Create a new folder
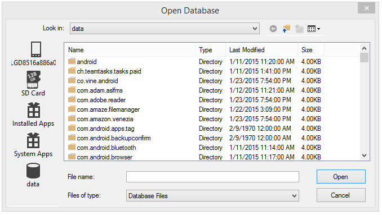Viewport: 382px width, 215px height. 299,29
